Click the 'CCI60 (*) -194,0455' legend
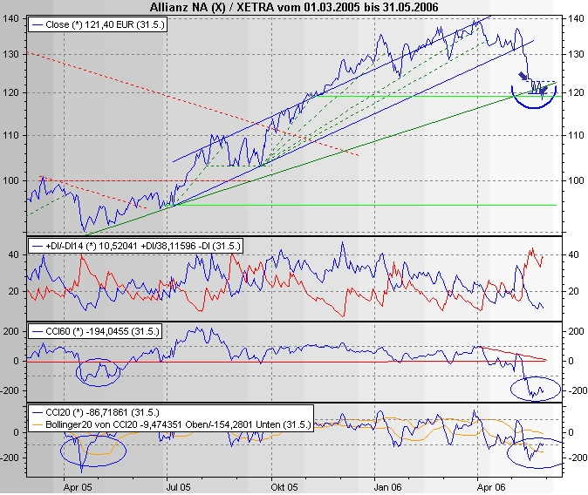This screenshot has height=495, width=588. tap(95, 331)
